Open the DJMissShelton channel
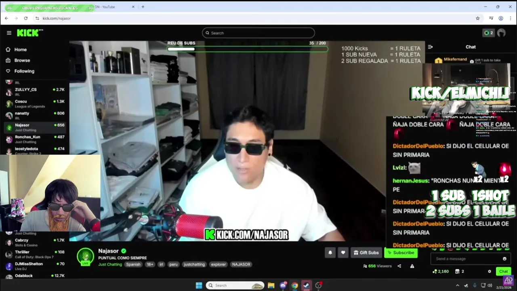Image resolution: width=517 pixels, height=291 pixels. click(35, 266)
